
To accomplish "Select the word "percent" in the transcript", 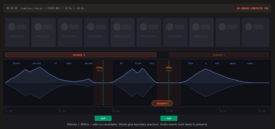I will point(37,63).
